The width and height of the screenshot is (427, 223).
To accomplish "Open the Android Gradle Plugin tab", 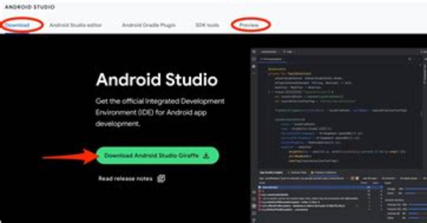I will tap(148, 25).
